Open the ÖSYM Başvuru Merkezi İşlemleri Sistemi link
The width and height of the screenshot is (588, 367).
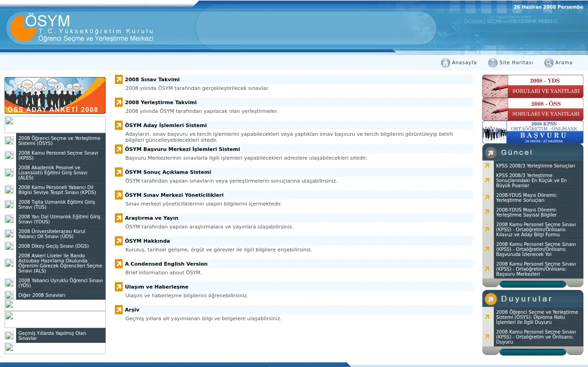pos(182,149)
